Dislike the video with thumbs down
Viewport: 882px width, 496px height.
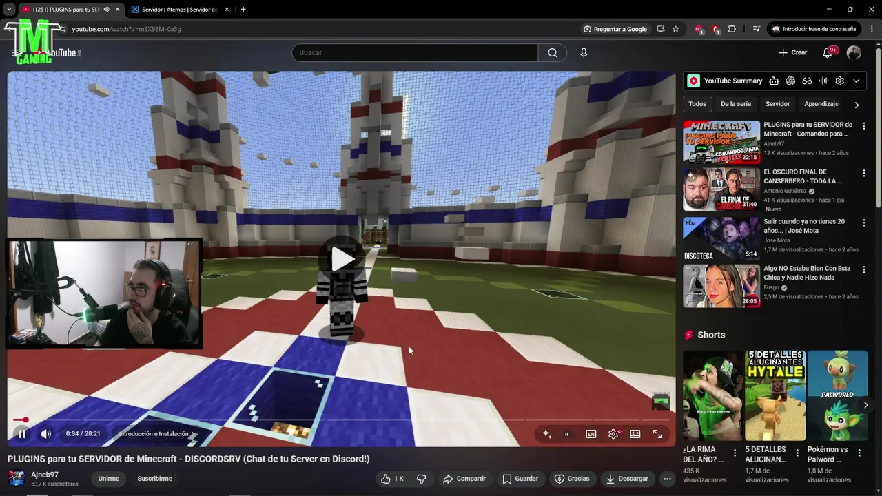point(422,479)
